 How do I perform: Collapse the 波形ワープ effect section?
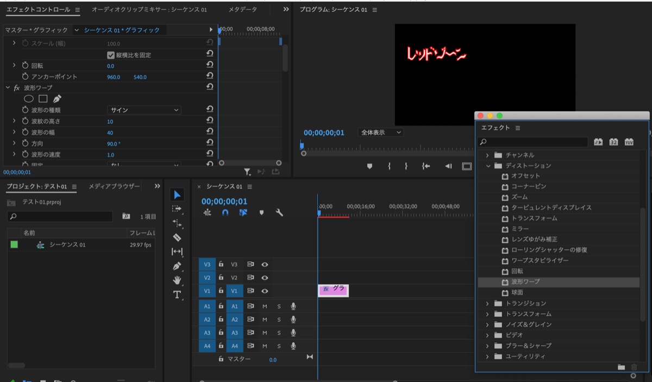(8, 87)
